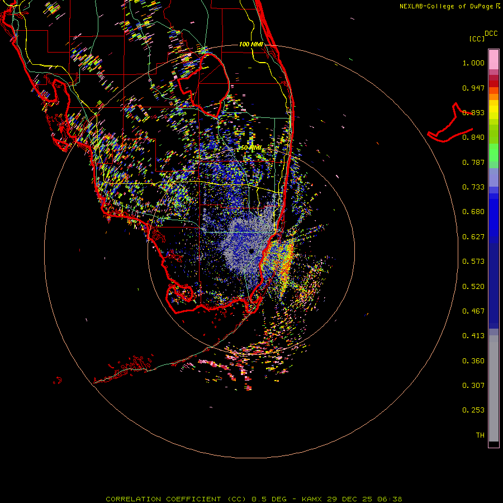
Task: Click the TH threshold label
Action: pyautogui.click(x=480, y=435)
